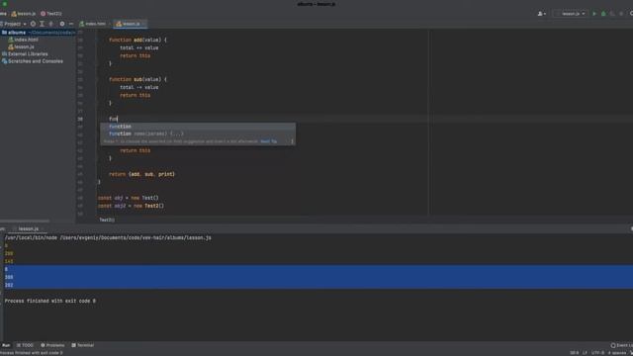Open the TODO tool window
The height and width of the screenshot is (356, 633).
(x=25, y=345)
